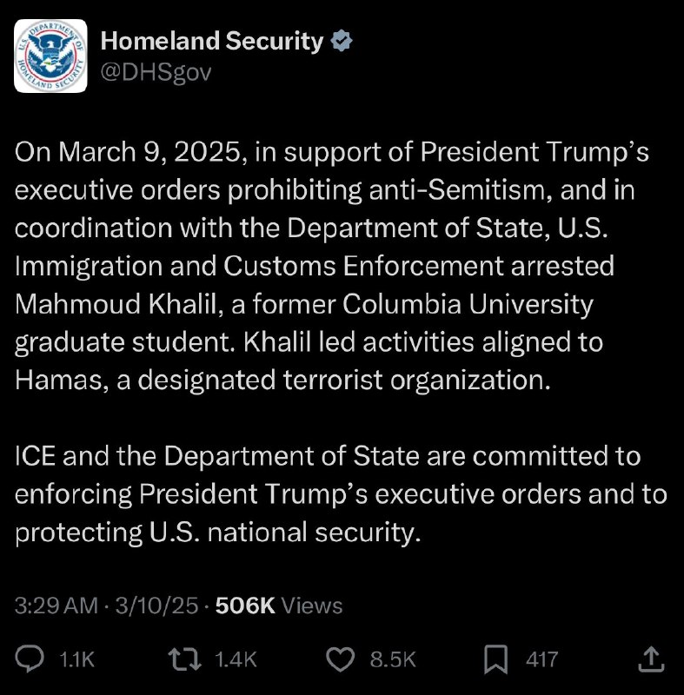This screenshot has width=684, height=695.
Task: Click the word Views beside 506K
Action: coord(313,606)
